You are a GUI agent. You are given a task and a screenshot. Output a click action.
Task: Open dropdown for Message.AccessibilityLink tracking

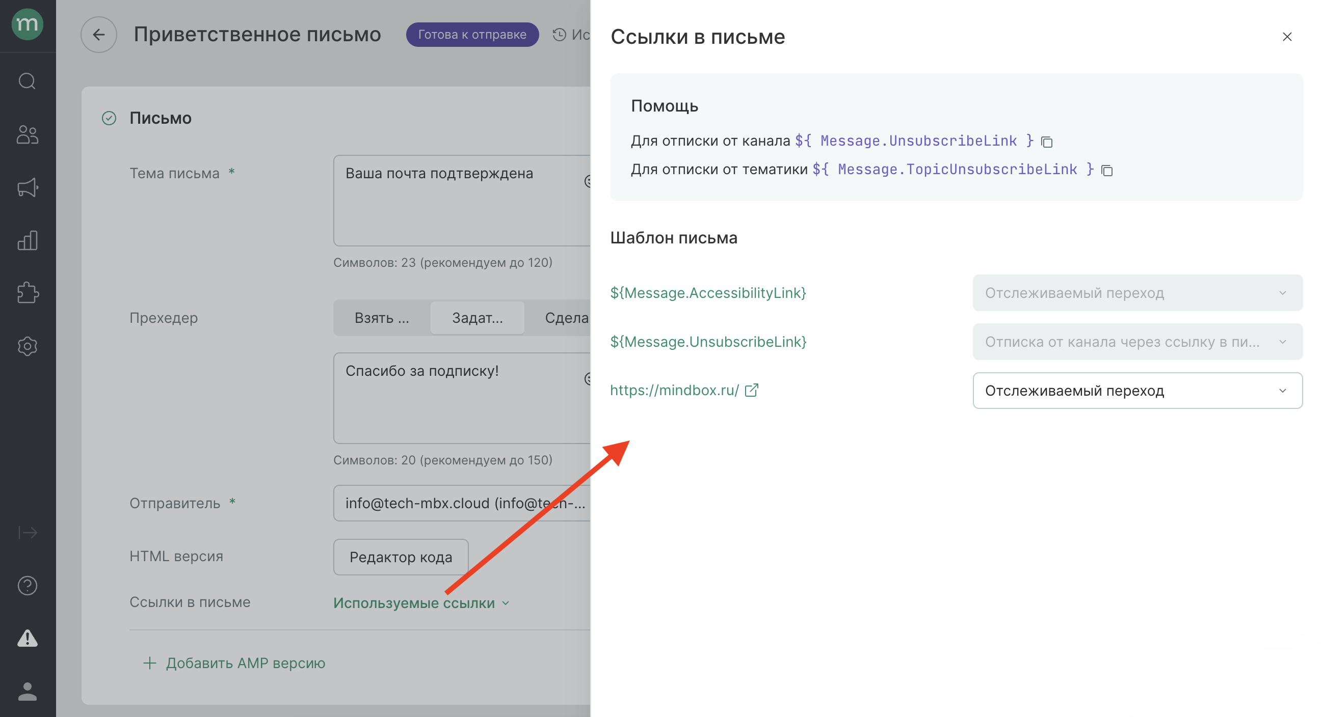[1137, 292]
